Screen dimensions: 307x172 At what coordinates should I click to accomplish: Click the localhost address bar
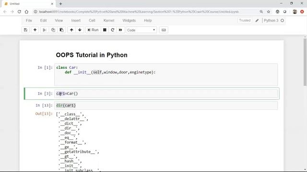coord(139,11)
